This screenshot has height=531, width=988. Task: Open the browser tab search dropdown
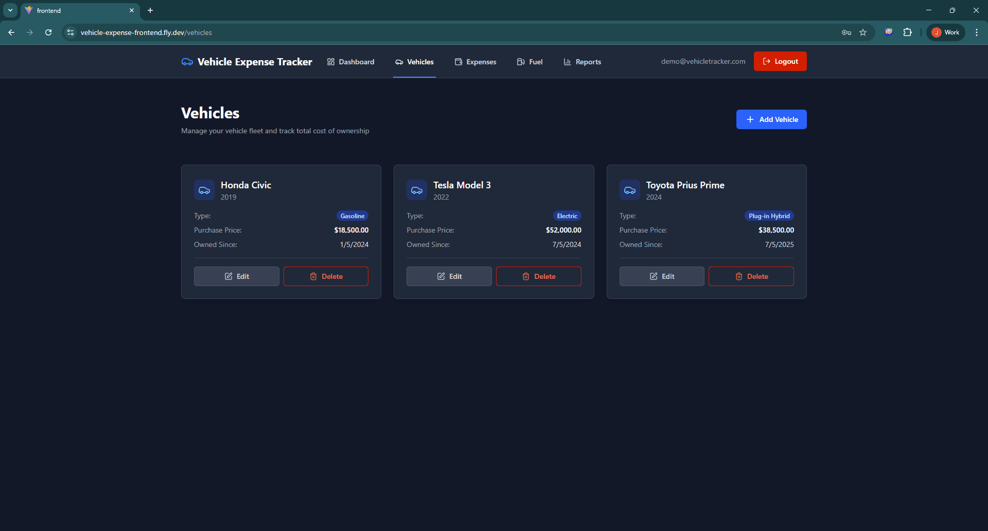point(10,10)
